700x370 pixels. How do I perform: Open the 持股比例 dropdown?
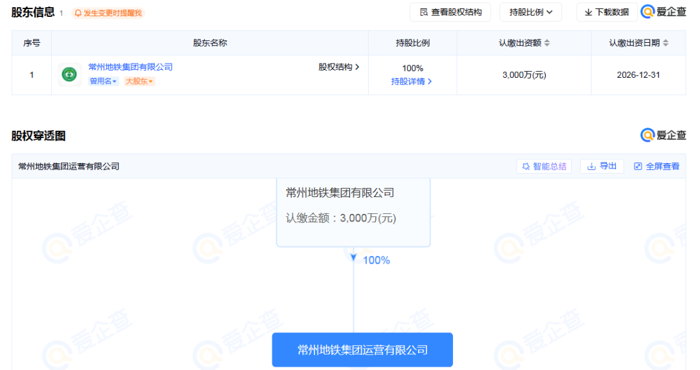530,12
